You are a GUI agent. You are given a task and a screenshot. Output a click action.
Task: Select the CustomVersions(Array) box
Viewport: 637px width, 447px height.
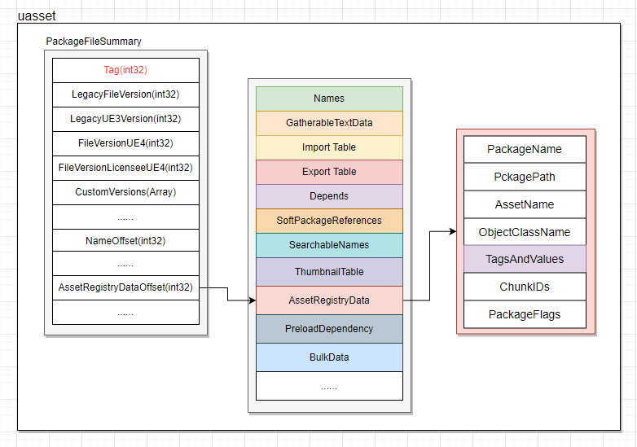tap(125, 192)
